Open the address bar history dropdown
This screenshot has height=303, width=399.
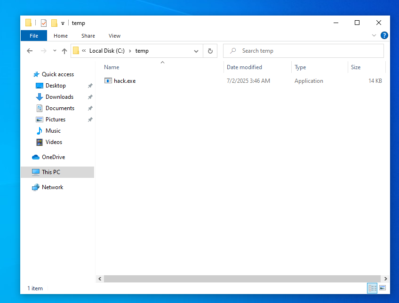(x=196, y=51)
